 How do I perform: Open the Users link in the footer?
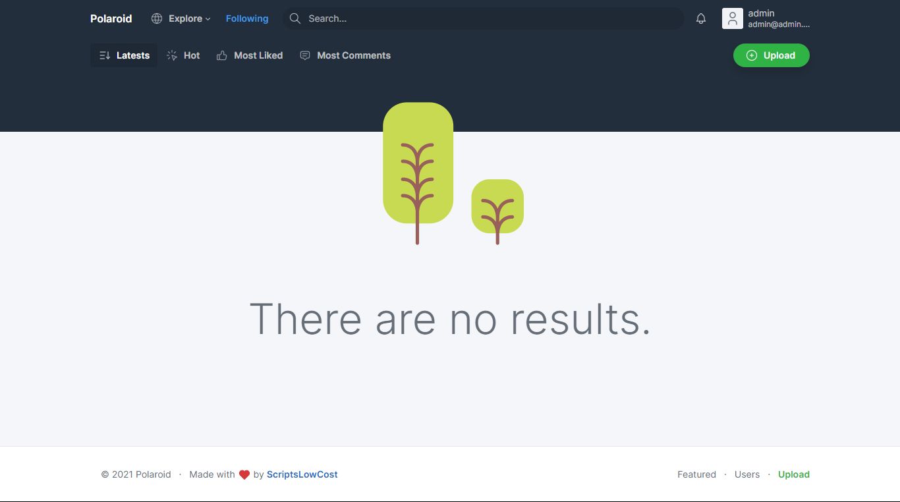pyautogui.click(x=747, y=474)
